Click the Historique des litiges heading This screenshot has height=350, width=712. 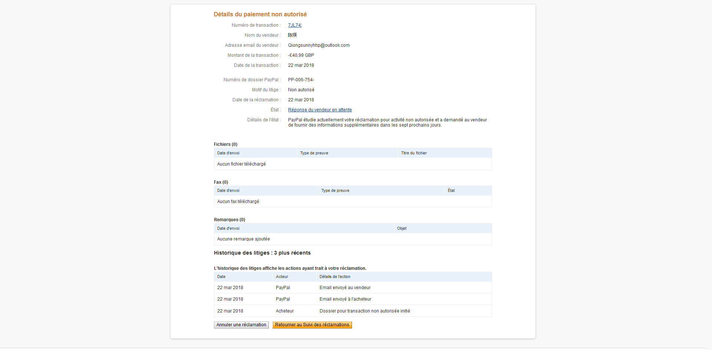262,253
